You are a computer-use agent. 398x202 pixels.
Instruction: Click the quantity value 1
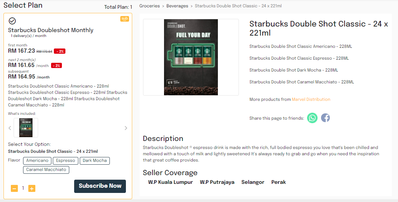coord(23,188)
